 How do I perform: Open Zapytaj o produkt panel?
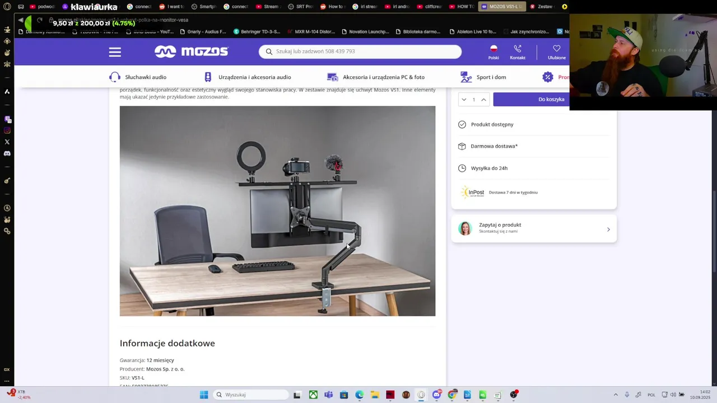pos(534,228)
